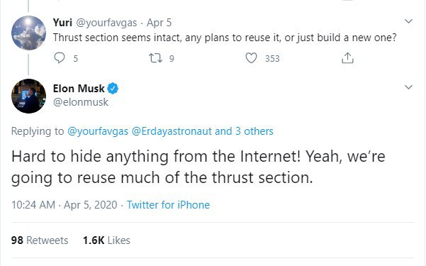This screenshot has height=266, width=426.
Task: Click the Yuri display name
Action: tap(62, 23)
